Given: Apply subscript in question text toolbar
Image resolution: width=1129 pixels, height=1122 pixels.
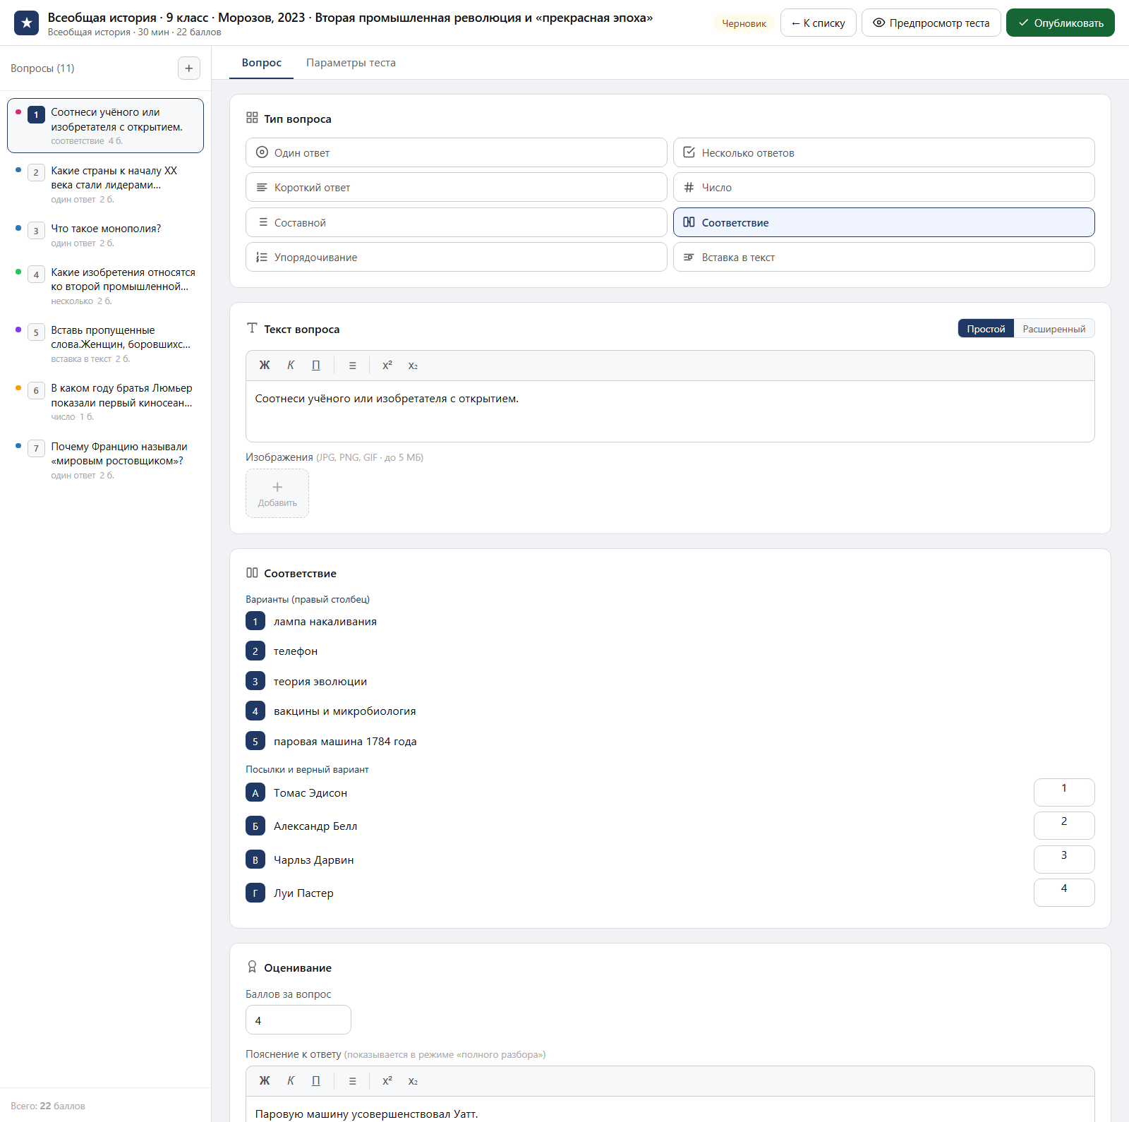Looking at the screenshot, I should (x=413, y=366).
